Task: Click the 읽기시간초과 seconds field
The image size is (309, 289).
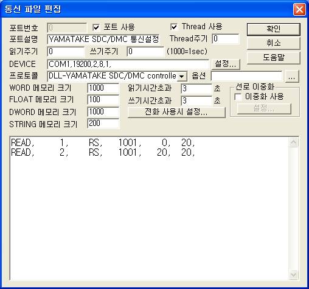Action: (196, 89)
